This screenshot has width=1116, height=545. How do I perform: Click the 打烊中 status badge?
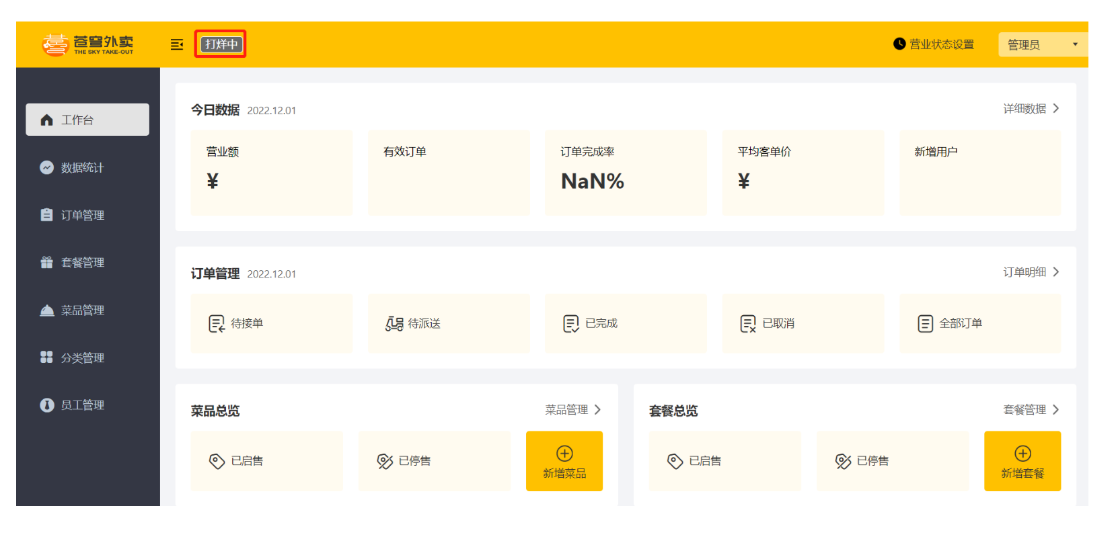tap(221, 44)
